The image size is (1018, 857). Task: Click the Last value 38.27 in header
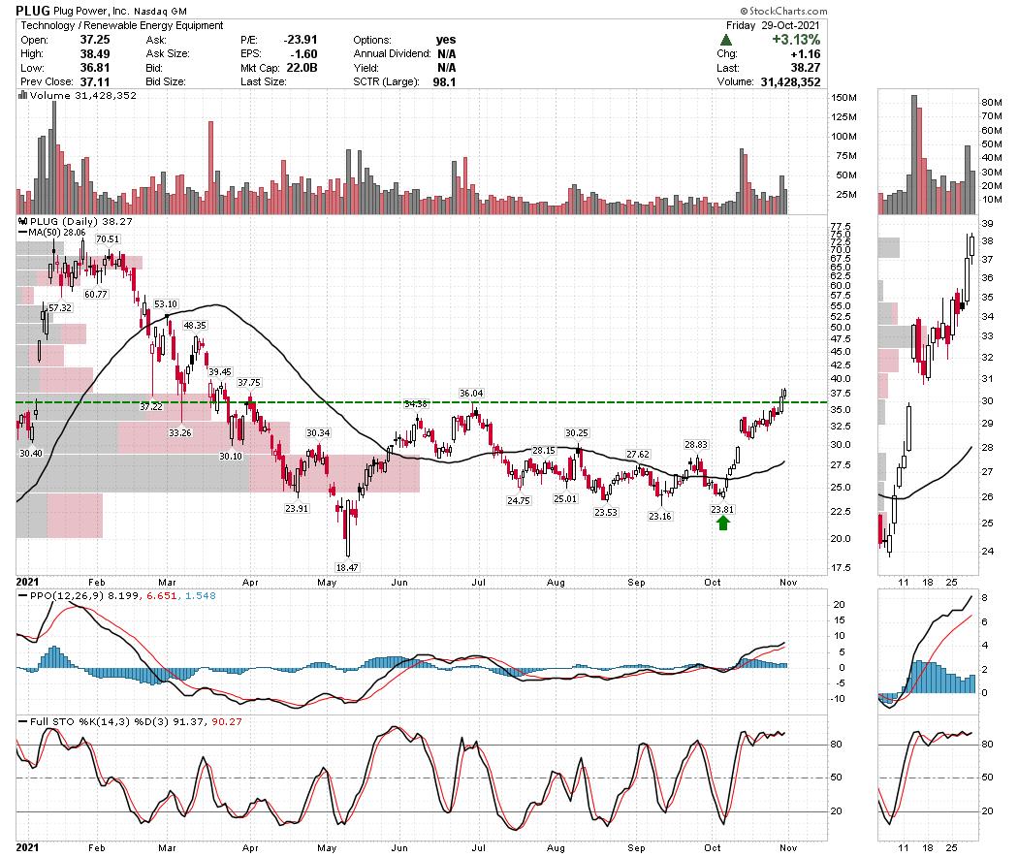[x=805, y=68]
